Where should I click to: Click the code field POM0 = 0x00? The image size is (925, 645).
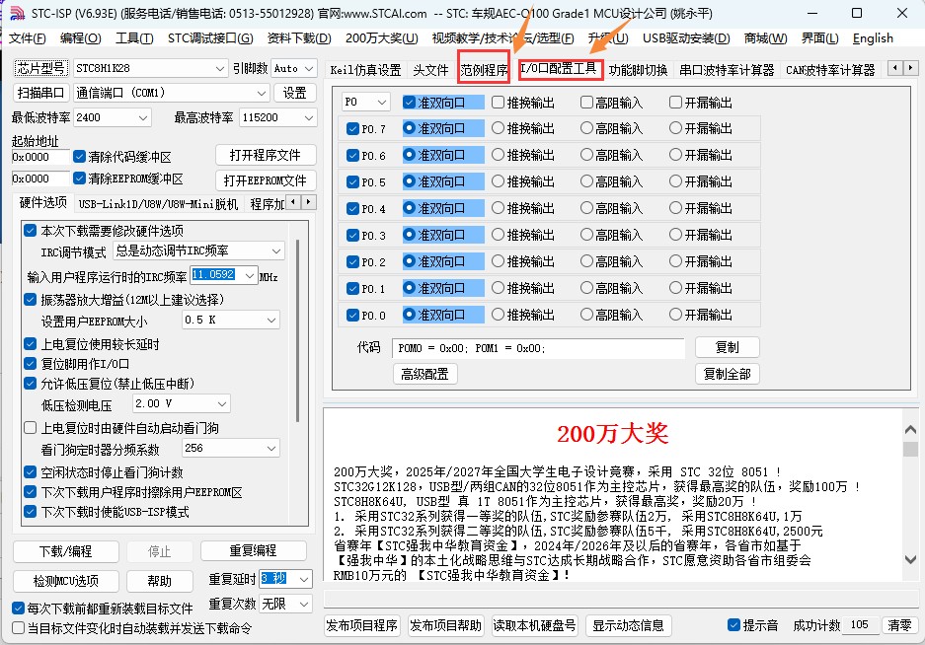538,348
